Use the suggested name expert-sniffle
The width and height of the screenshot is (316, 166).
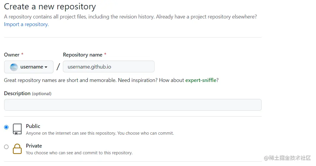point(201,80)
